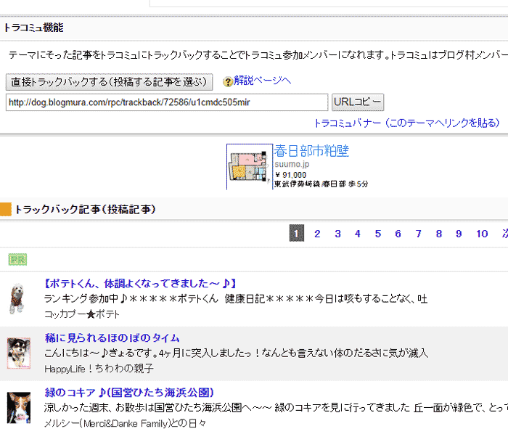This screenshot has width=508, height=434.
Task: Go to page 8
Action: pos(439,234)
